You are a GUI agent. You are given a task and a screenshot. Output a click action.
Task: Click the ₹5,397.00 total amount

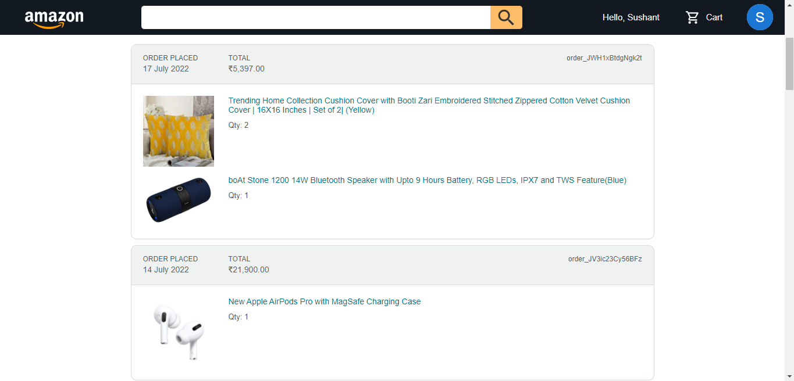pos(247,69)
